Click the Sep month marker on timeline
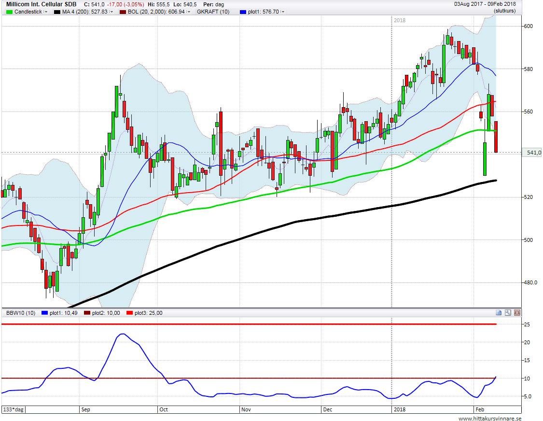 (x=85, y=409)
